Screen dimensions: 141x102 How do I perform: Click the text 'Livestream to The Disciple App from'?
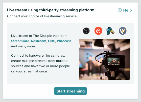click(x=39, y=36)
